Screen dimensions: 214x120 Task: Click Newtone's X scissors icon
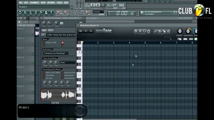click(140, 31)
